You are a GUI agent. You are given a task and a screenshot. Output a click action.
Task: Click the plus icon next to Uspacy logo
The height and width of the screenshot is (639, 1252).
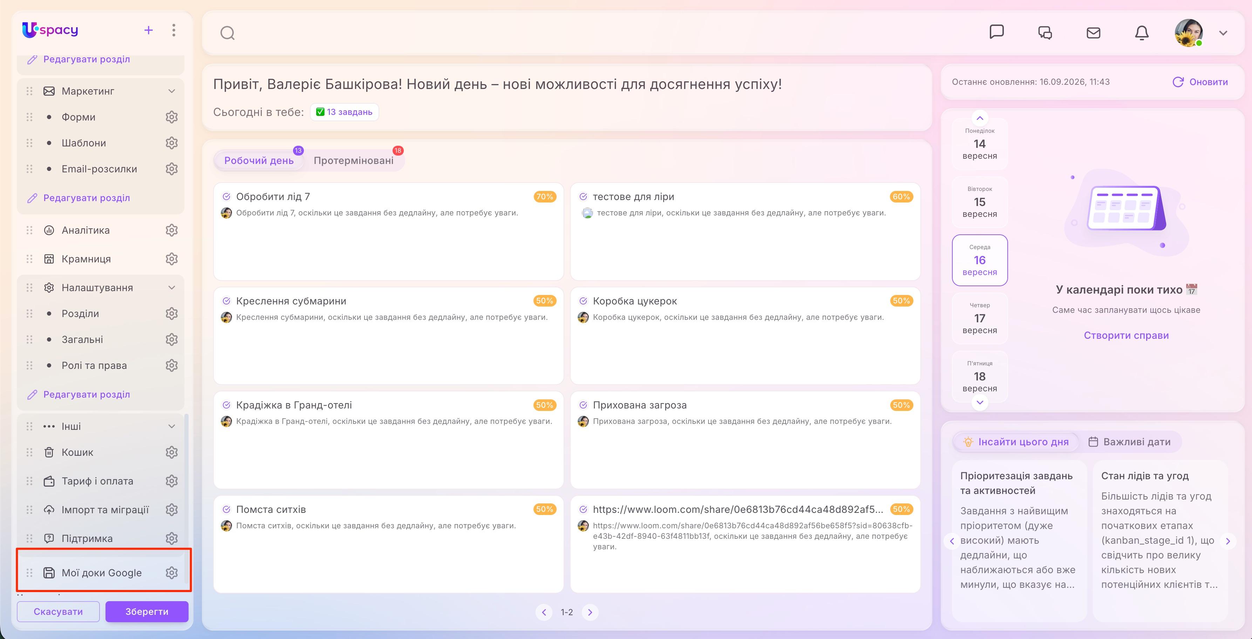(x=149, y=30)
